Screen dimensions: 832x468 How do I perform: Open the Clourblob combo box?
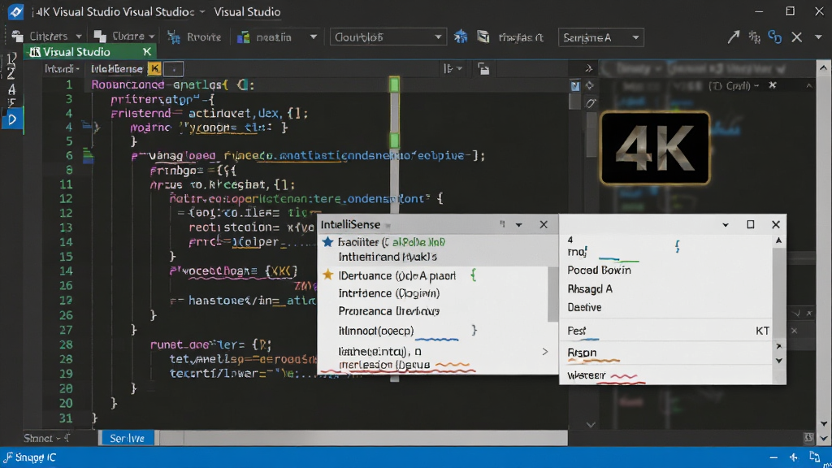click(x=388, y=37)
